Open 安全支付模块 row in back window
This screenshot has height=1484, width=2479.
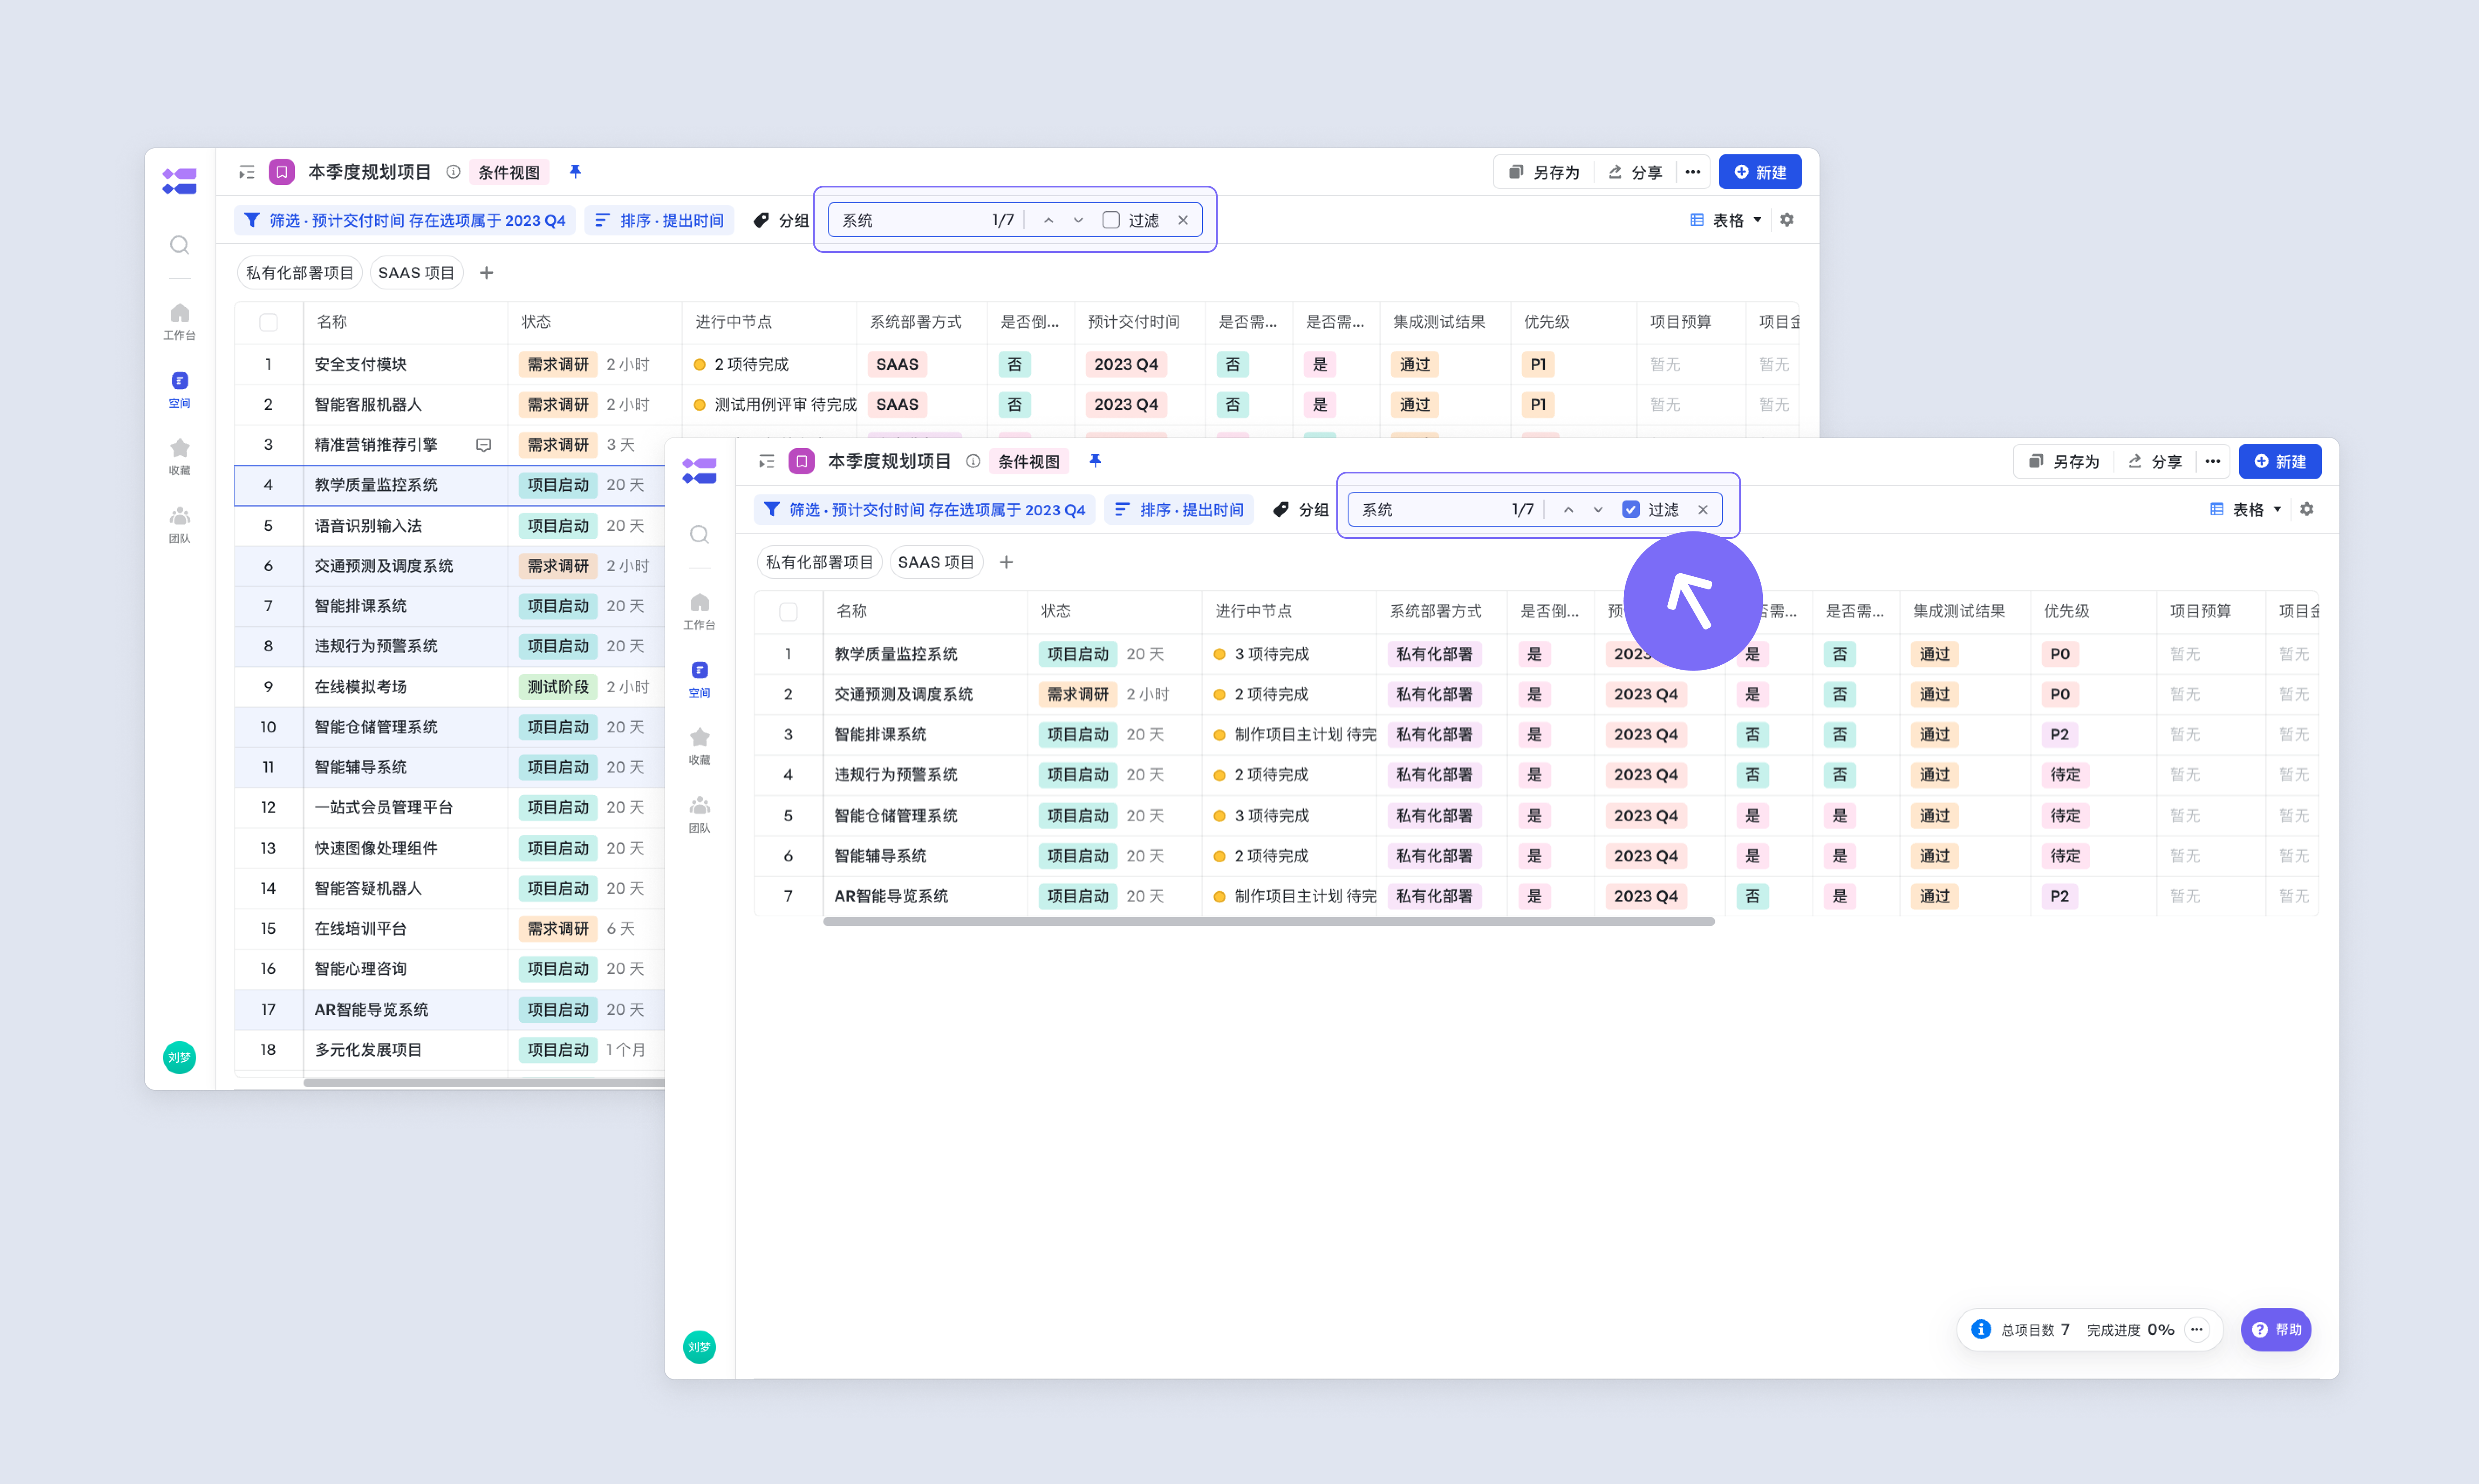[1015, 364]
